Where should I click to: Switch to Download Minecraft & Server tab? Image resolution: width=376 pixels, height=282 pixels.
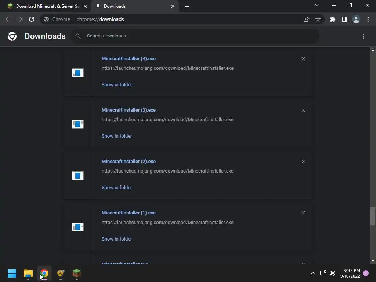click(x=45, y=6)
